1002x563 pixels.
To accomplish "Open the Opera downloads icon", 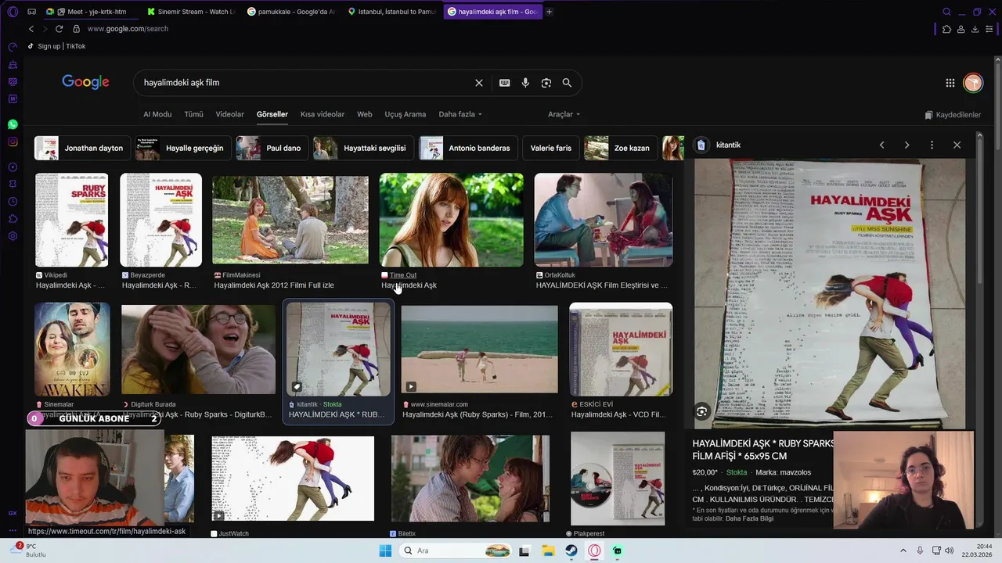I will coord(975,29).
